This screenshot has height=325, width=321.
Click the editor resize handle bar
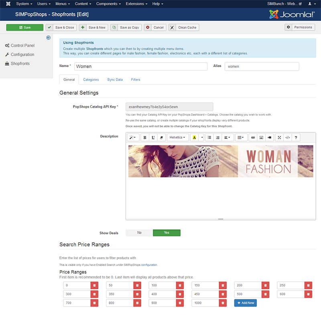221,219
